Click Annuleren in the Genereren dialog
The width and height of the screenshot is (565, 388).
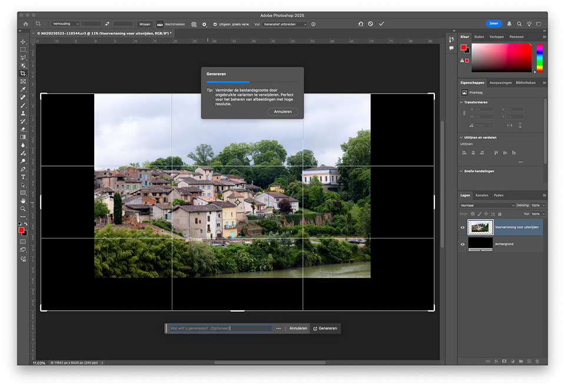283,112
